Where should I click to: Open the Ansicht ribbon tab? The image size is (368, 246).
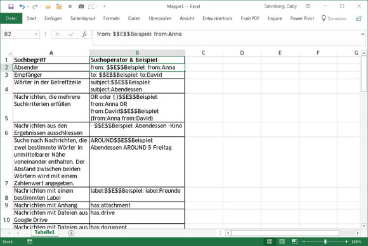(187, 18)
